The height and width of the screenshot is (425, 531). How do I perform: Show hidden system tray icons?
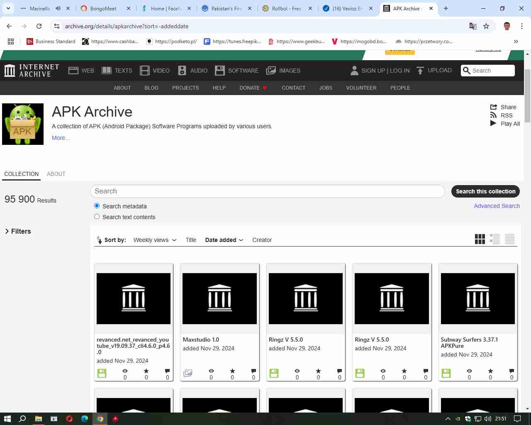pyautogui.click(x=448, y=419)
